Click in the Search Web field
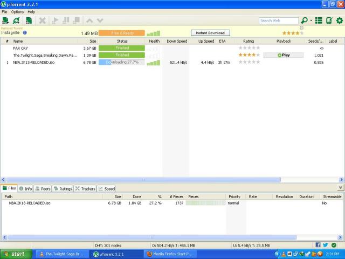 tap(279, 21)
